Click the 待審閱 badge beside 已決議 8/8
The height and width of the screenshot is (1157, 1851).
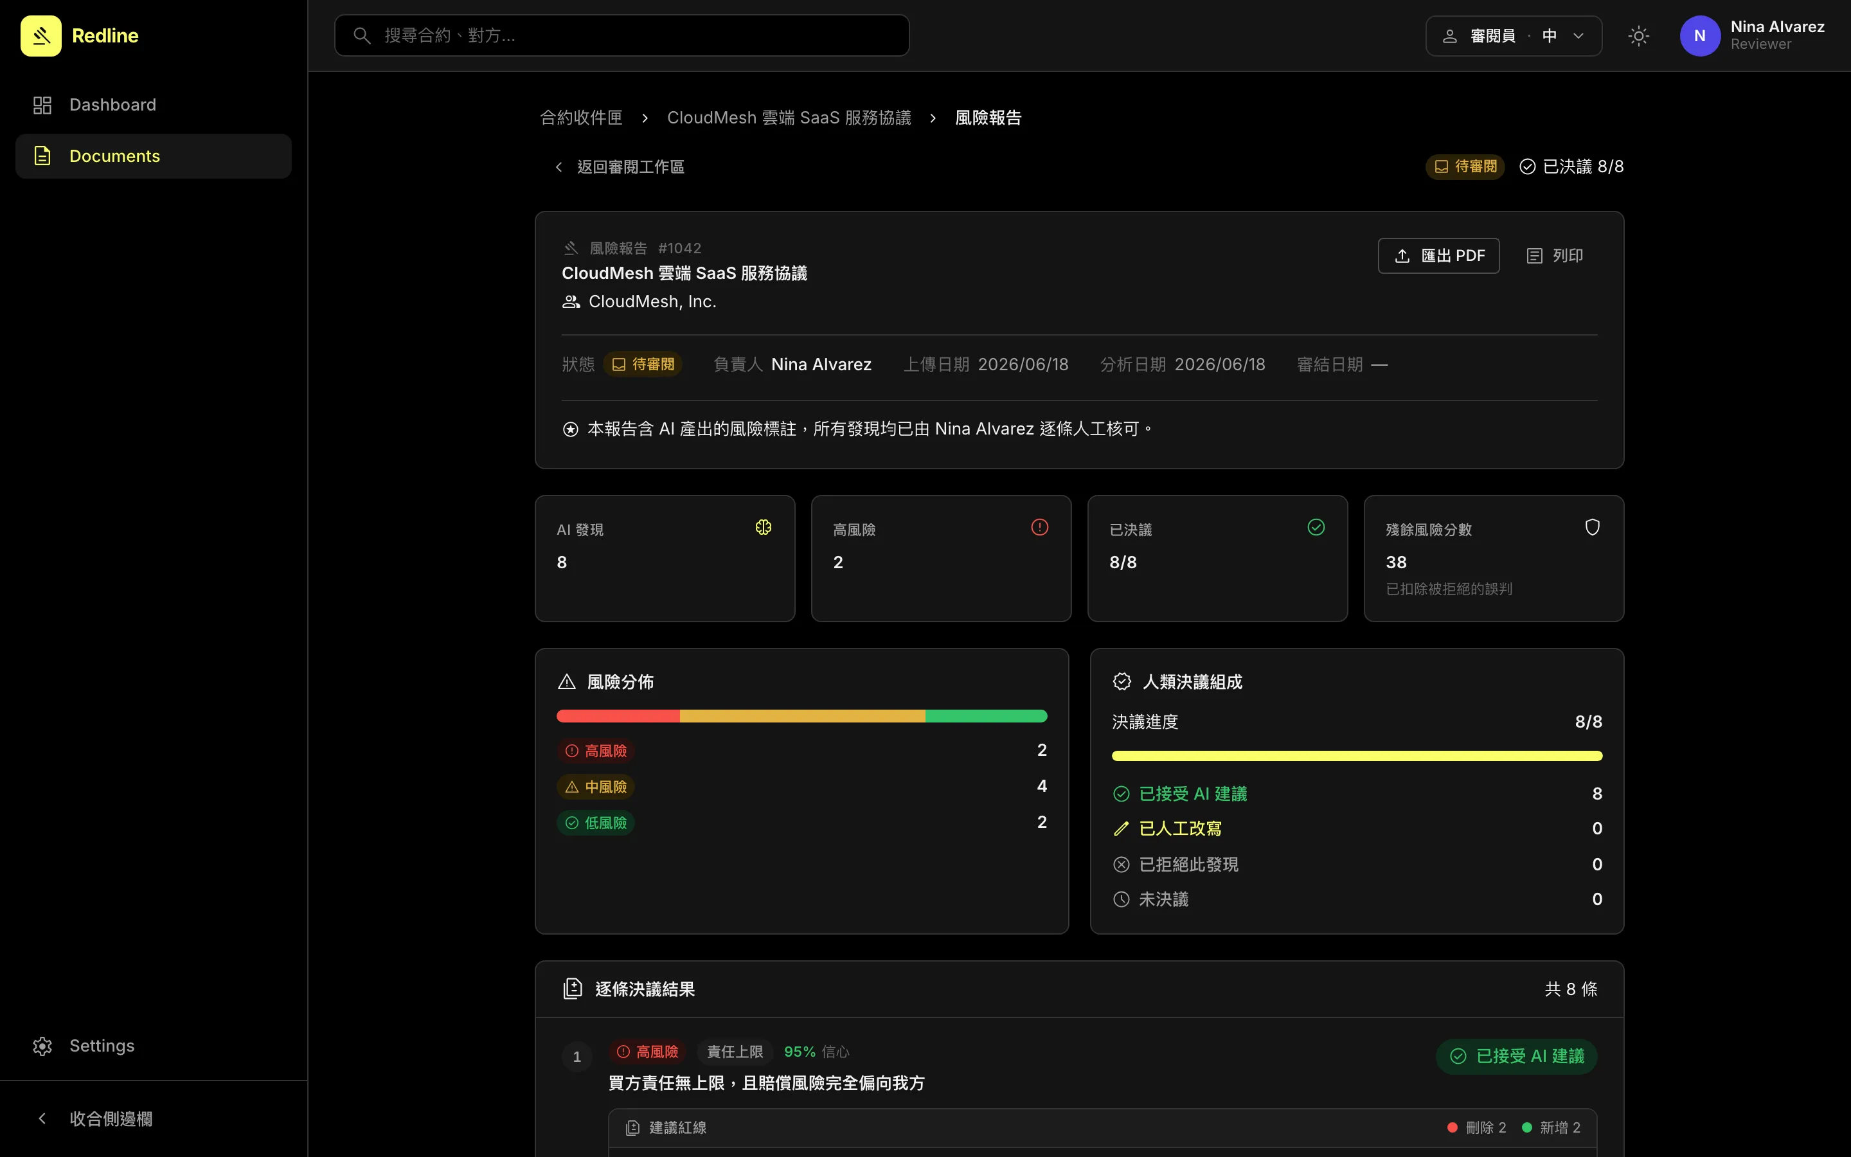(1465, 167)
